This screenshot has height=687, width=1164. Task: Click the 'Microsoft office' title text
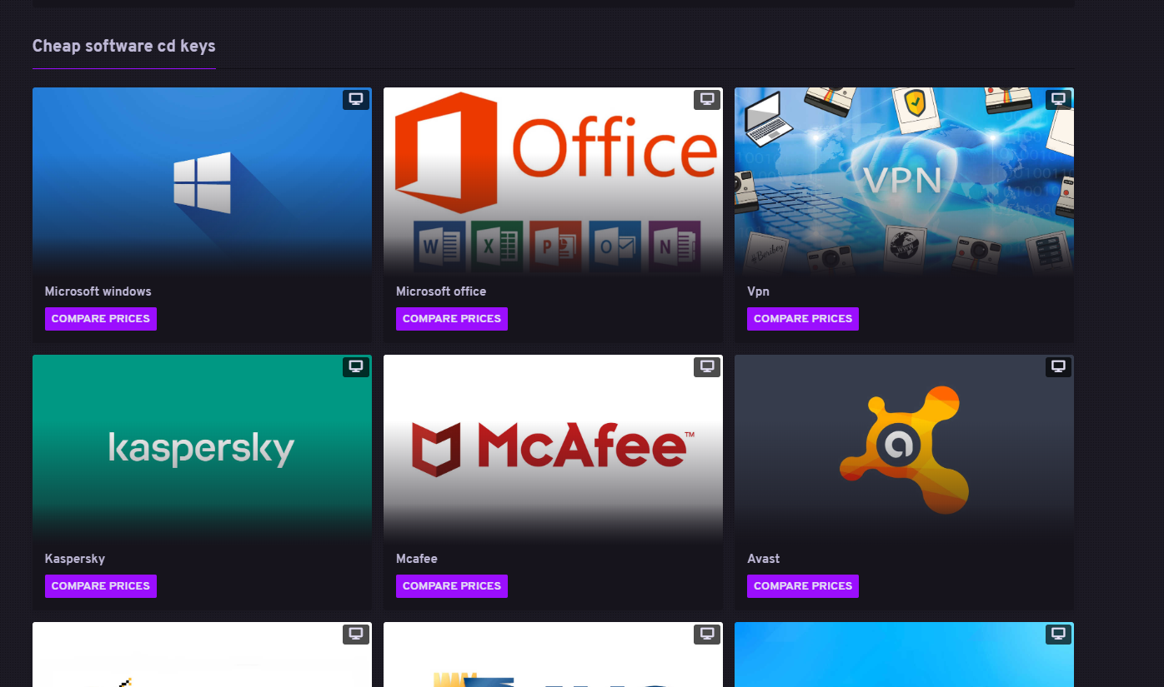tap(441, 291)
